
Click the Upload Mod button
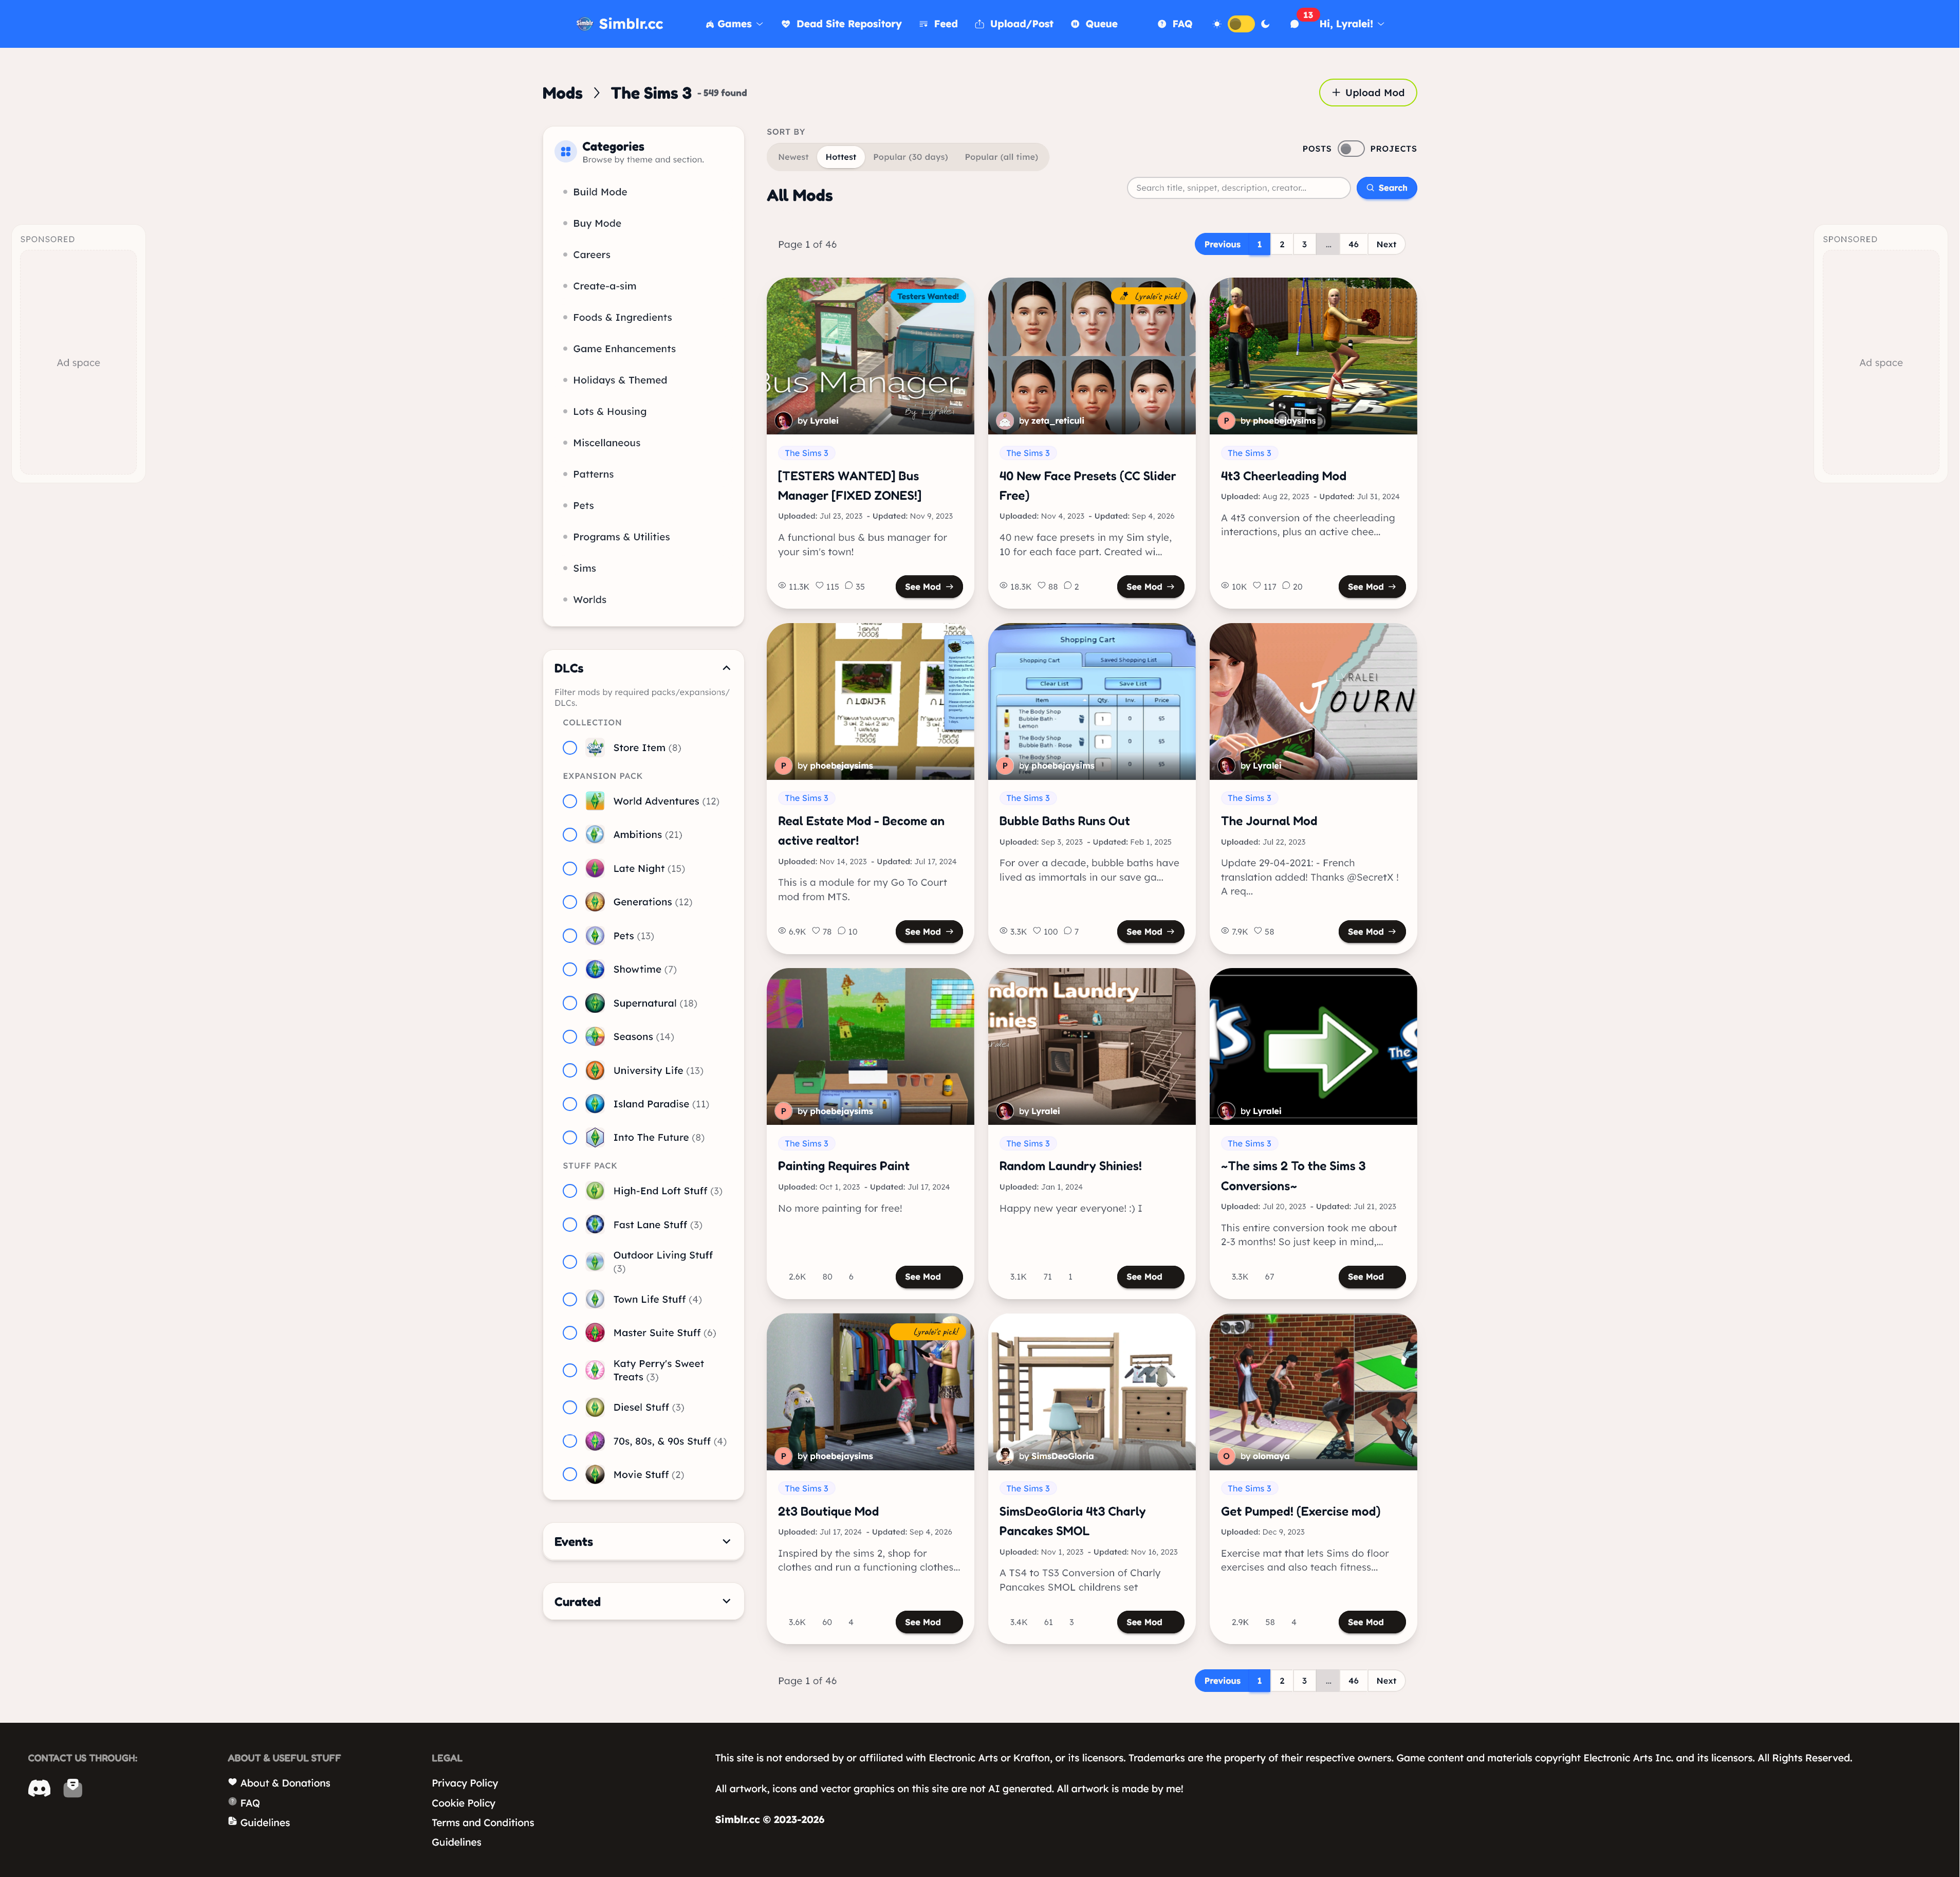[1367, 93]
